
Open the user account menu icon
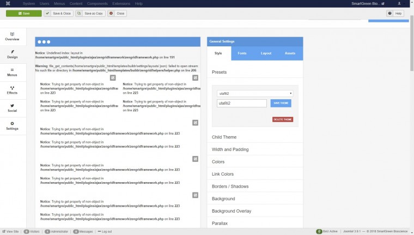tap(399, 3)
